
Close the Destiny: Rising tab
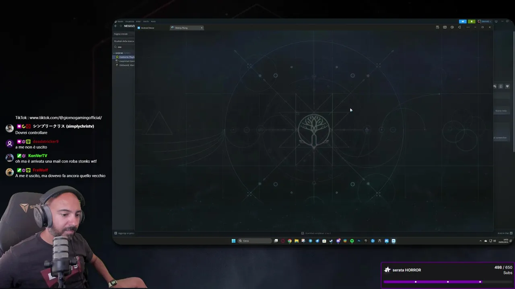(202, 28)
